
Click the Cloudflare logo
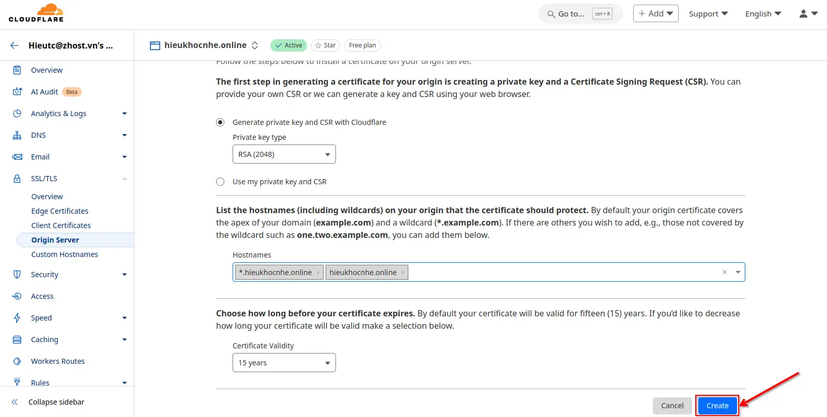tap(36, 13)
